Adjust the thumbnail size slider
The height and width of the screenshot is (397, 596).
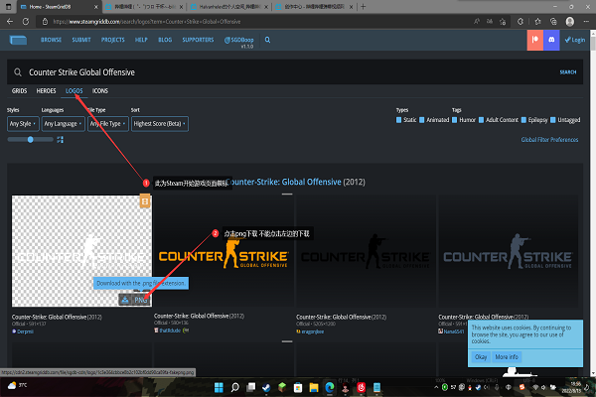point(32,140)
